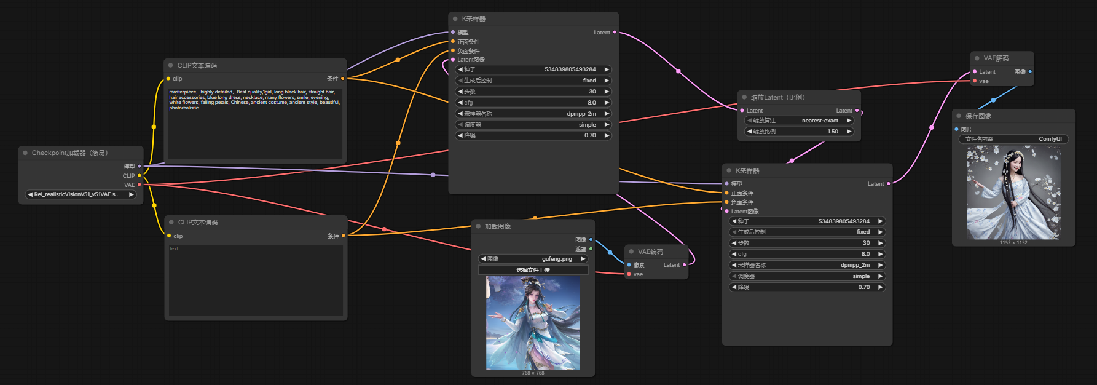Viewport: 1097px width, 385px height.
Task: Click 模型 input port on K采样器 feeding VAE解码
Action: coord(726,184)
